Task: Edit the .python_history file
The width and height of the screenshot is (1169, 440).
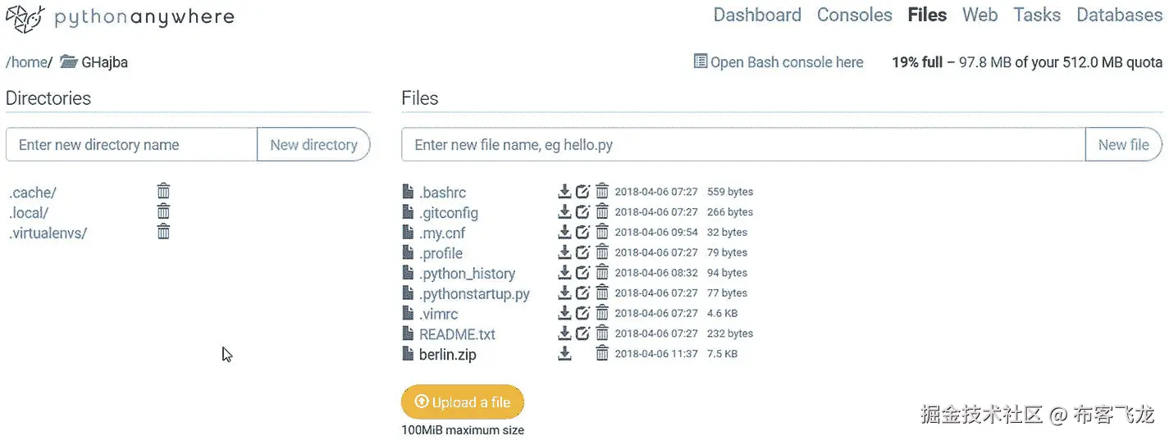Action: 582,273
